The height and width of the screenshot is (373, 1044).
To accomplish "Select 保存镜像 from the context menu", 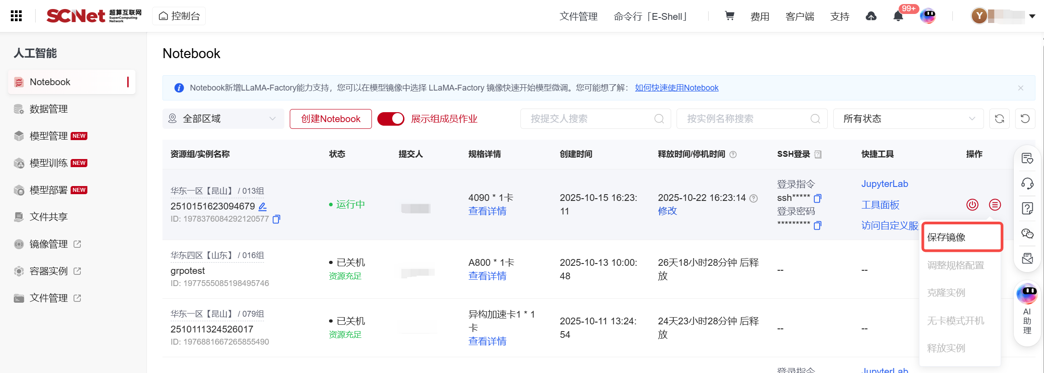I will pyautogui.click(x=961, y=237).
